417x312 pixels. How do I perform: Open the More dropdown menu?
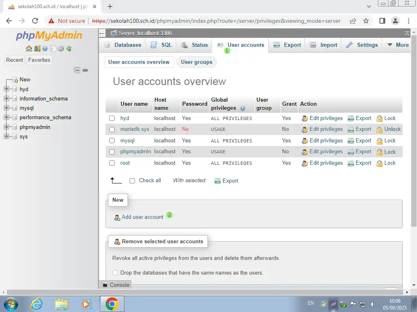click(x=398, y=45)
